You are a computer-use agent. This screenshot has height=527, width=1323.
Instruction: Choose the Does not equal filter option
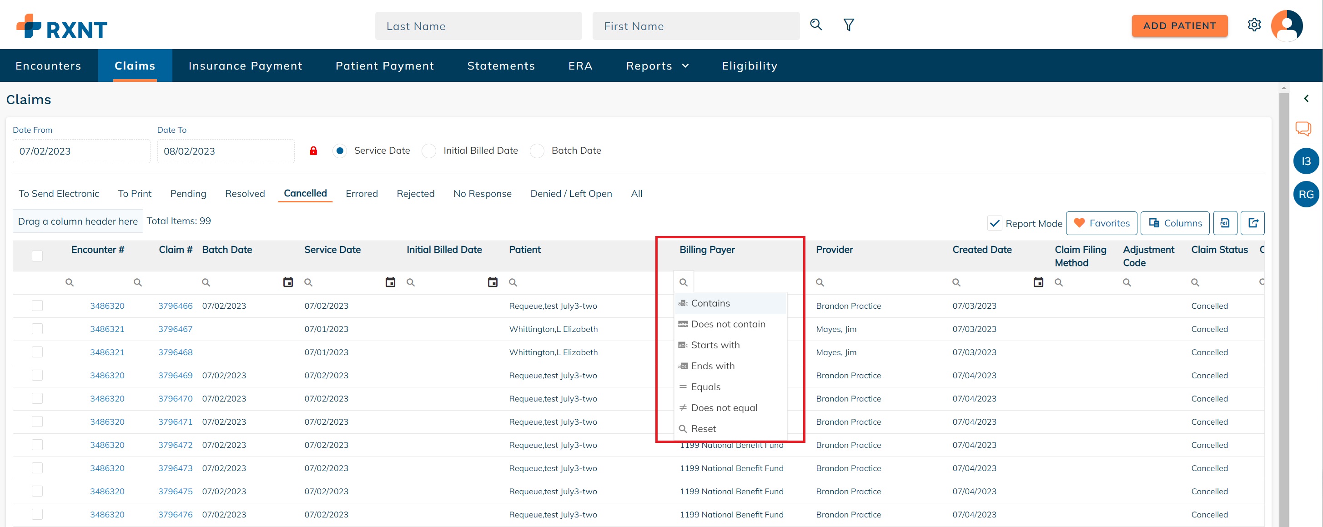point(730,408)
